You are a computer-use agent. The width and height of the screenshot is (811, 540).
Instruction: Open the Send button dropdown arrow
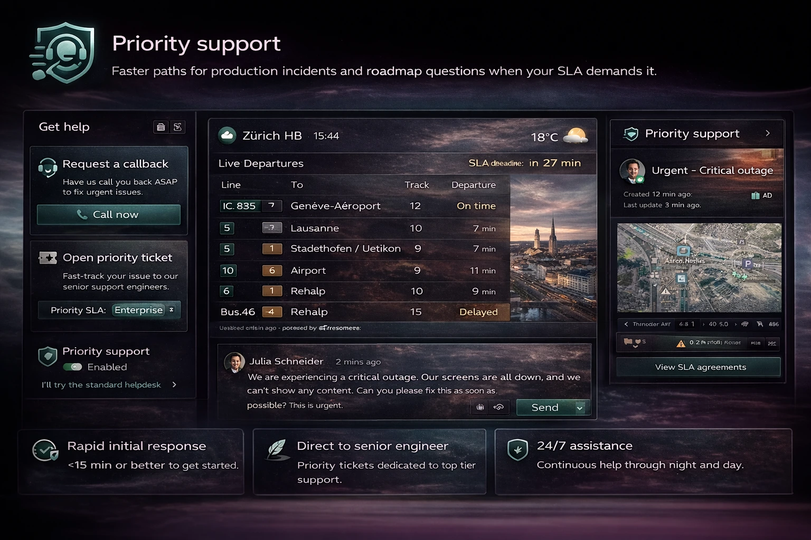[x=580, y=408]
